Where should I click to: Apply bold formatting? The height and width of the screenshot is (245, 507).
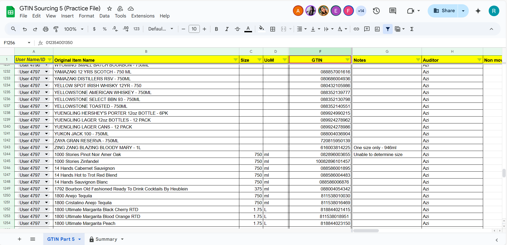[216, 29]
